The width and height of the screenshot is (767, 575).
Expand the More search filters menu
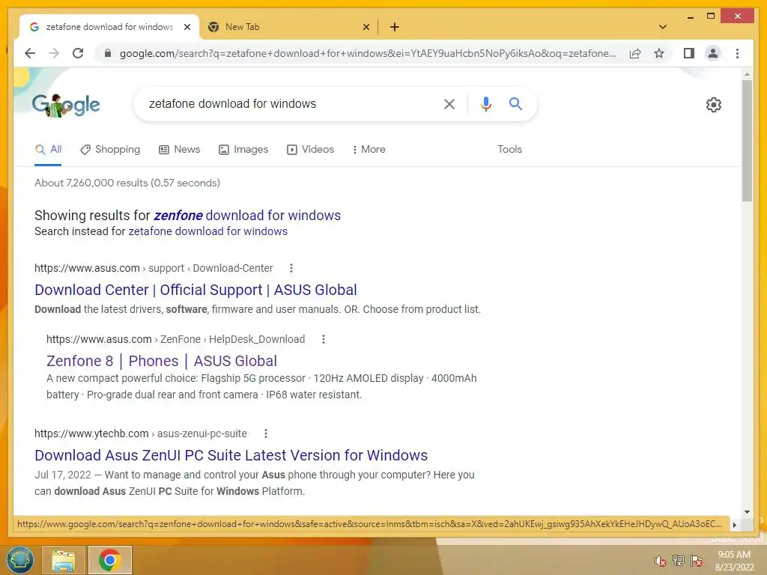click(x=369, y=149)
